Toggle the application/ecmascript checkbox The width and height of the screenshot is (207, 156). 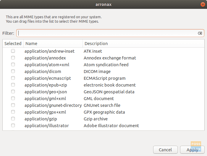pyautogui.click(x=13, y=78)
